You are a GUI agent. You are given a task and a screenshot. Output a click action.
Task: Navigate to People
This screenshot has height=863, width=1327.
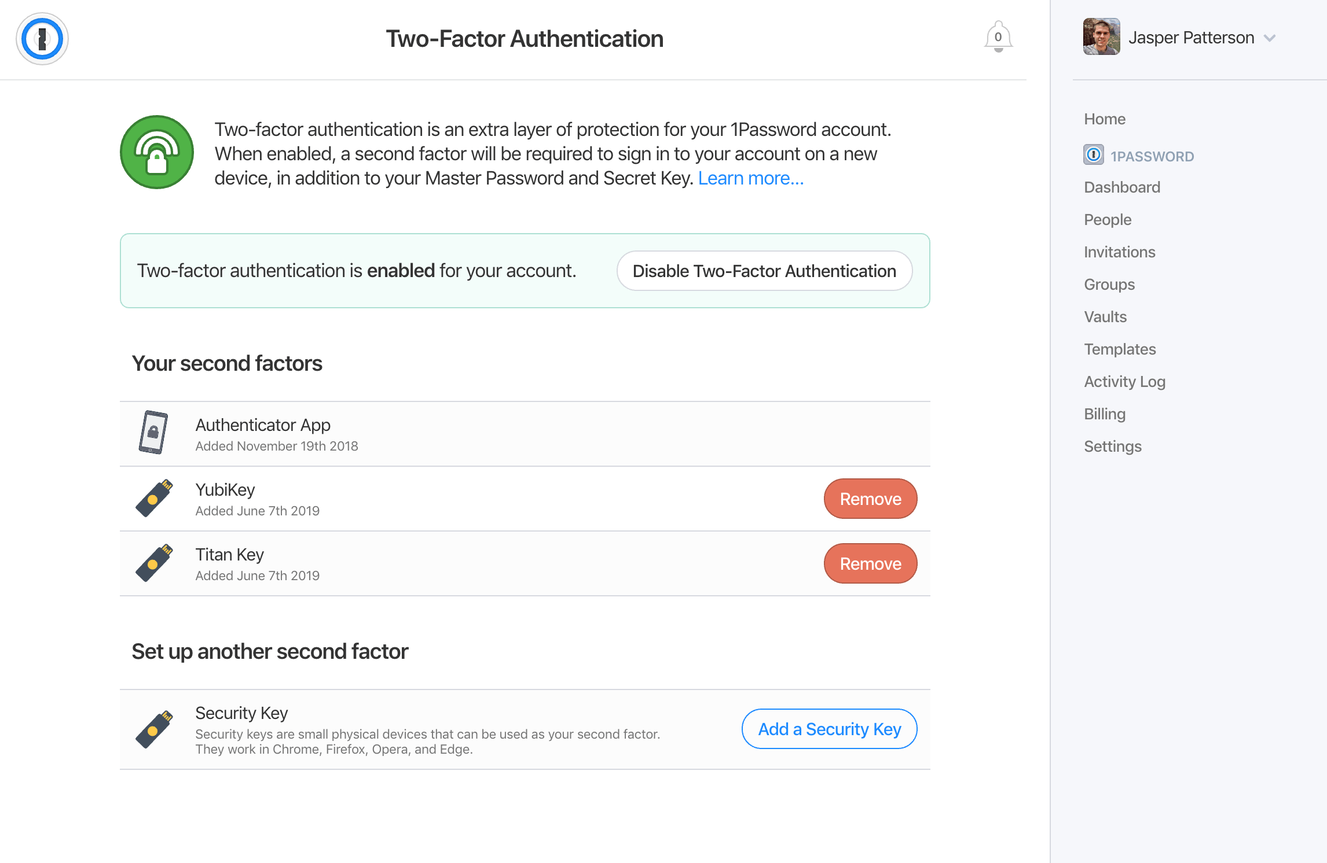pyautogui.click(x=1107, y=219)
